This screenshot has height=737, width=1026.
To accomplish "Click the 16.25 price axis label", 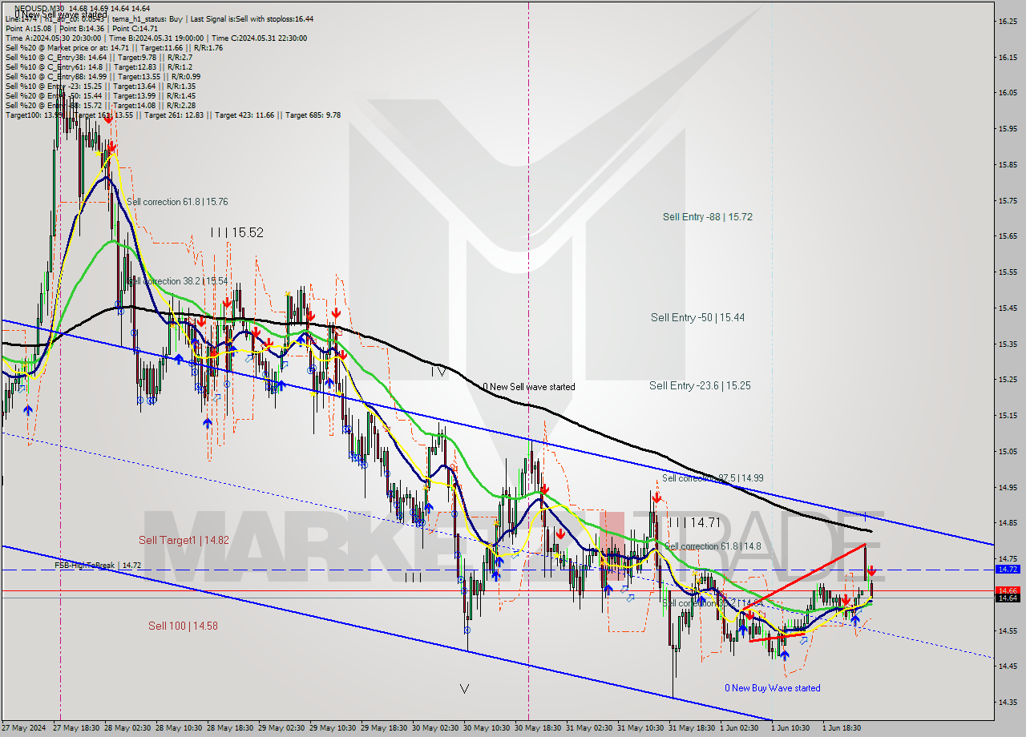I will click(1008, 21).
